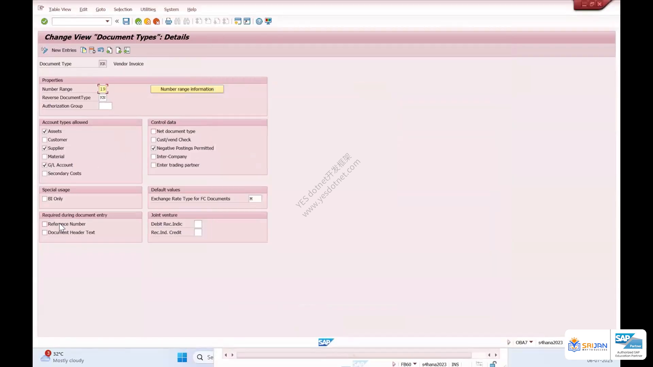Uncheck Negative Postings Permitted
The height and width of the screenshot is (367, 653).
click(x=153, y=148)
